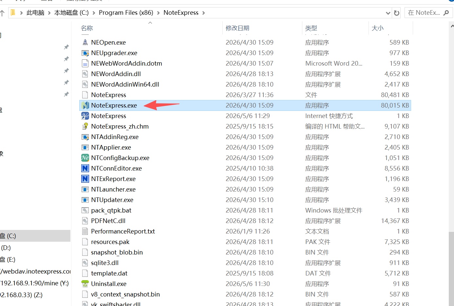
Task: Click the pack_qtpk.bat batch file icon
Action: 85,210
